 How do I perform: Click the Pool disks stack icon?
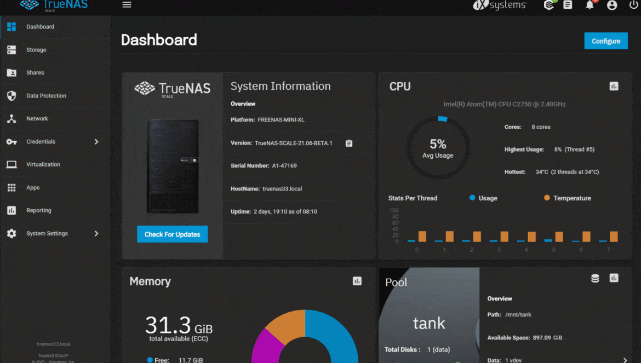(x=595, y=278)
